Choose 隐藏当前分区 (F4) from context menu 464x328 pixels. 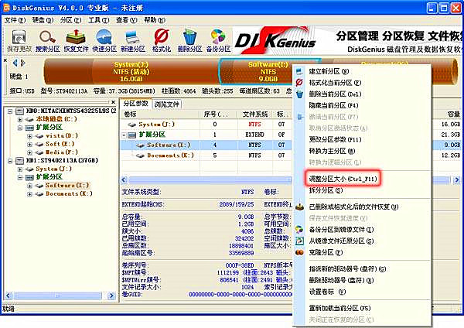pyautogui.click(x=361, y=105)
